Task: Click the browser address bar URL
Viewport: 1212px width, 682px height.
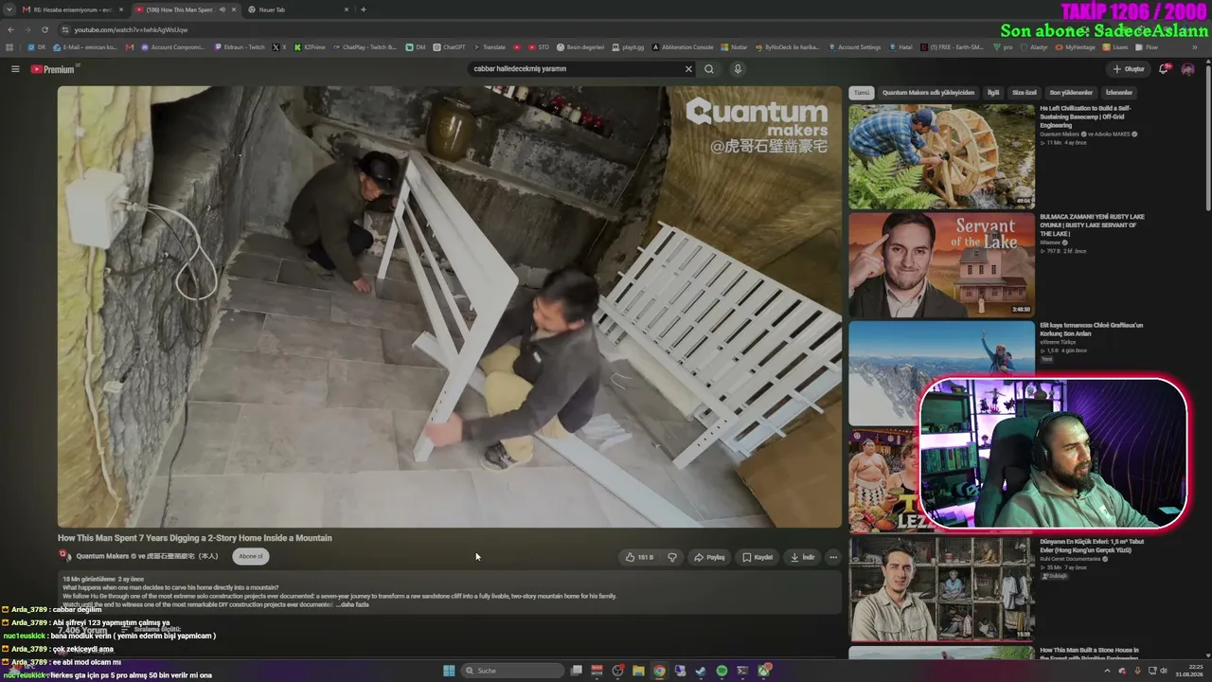Action: click(131, 30)
